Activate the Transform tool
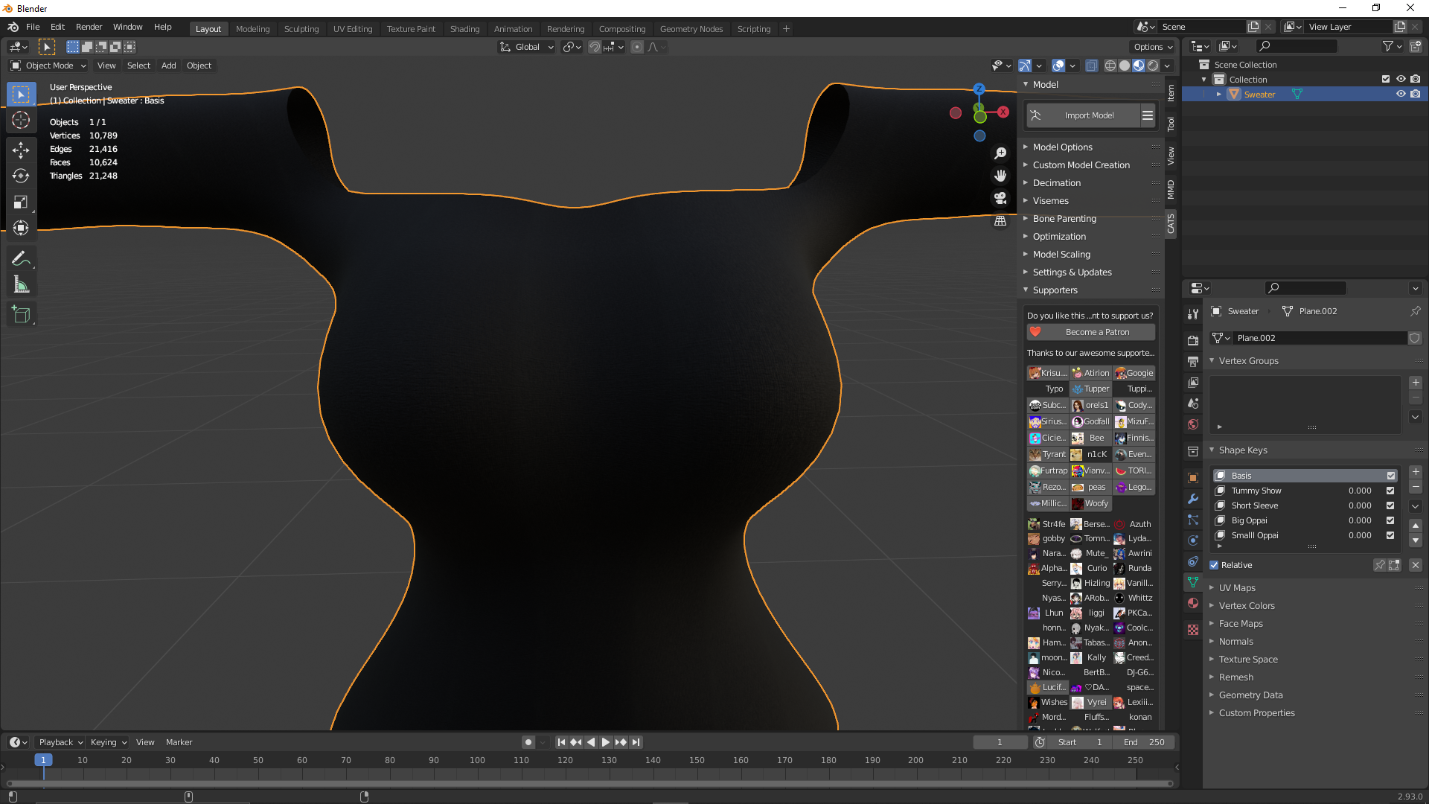The image size is (1429, 804). 21,228
